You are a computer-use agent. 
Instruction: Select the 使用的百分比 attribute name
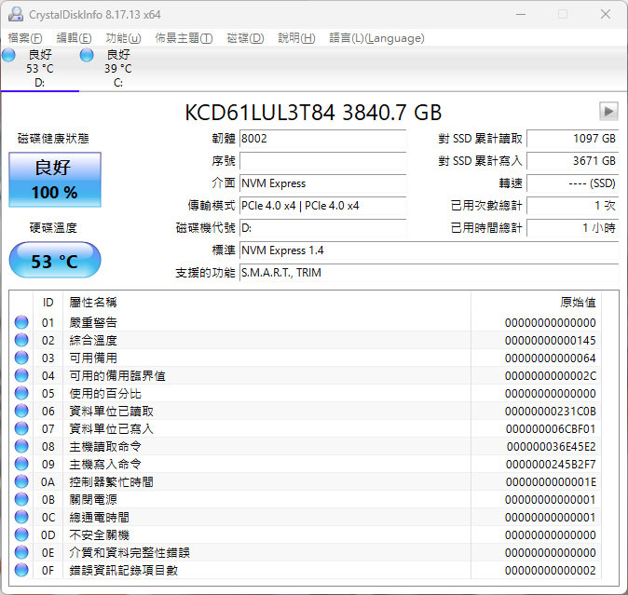click(x=105, y=393)
